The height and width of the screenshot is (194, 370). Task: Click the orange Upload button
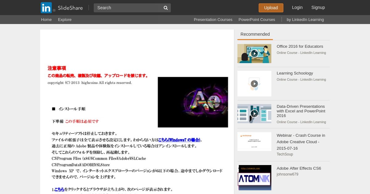(271, 8)
